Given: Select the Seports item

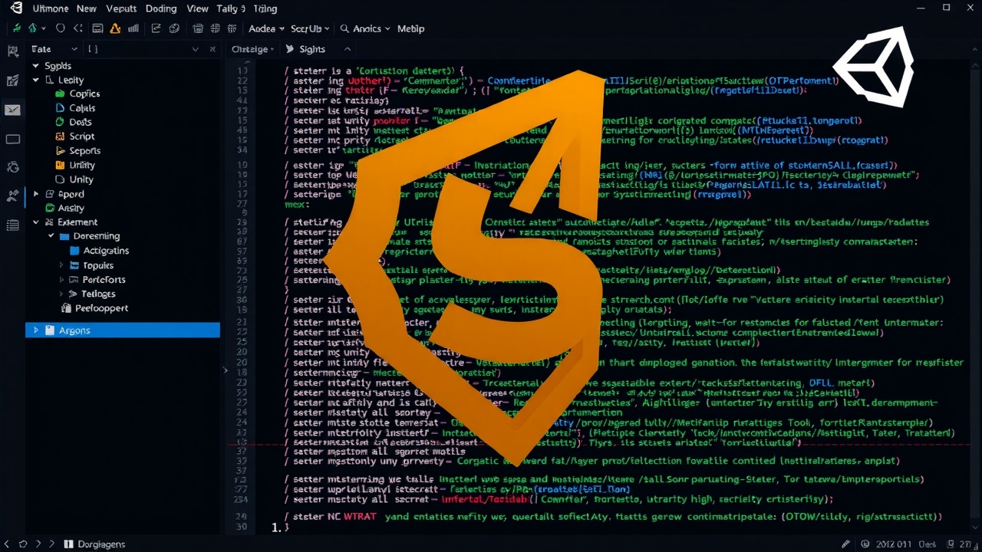Looking at the screenshot, I should tap(84, 151).
